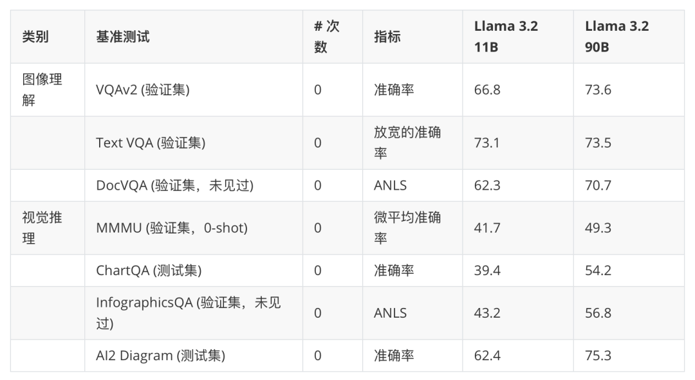695x380 pixels.
Task: Click the # 次数 column header
Action: point(327,37)
